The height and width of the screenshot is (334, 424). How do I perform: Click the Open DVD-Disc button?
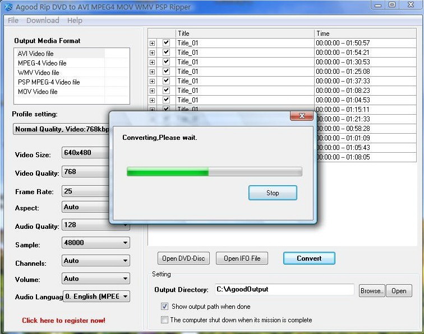point(183,258)
